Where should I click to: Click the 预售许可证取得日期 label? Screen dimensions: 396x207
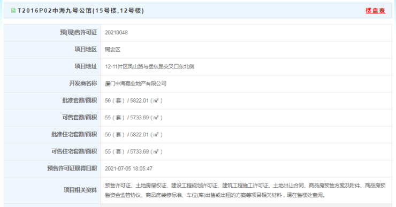point(72,168)
